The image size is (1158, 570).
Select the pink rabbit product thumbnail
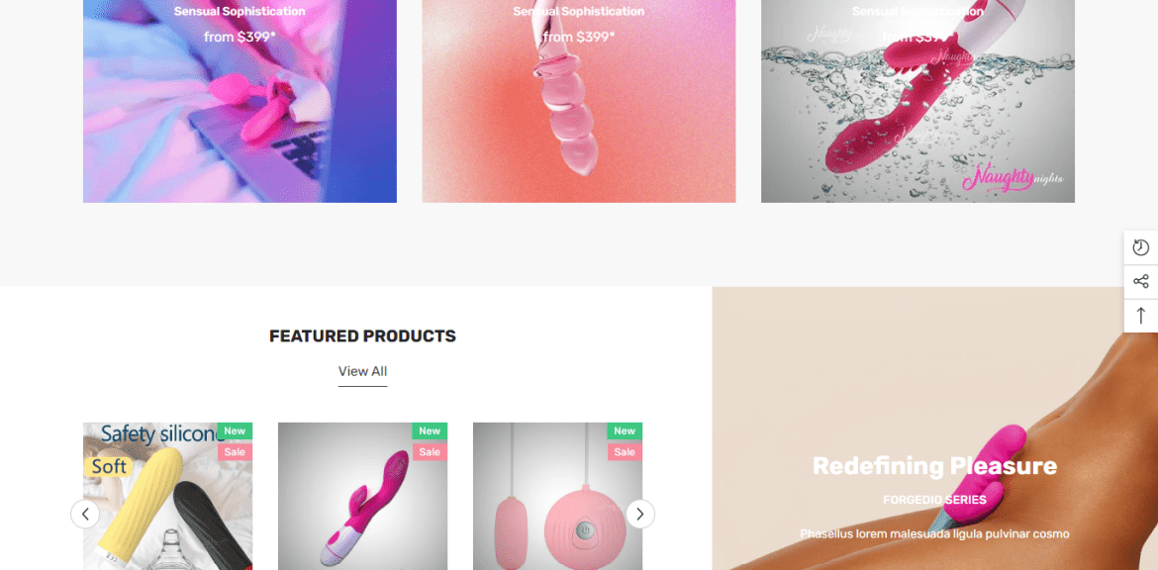[x=362, y=496]
